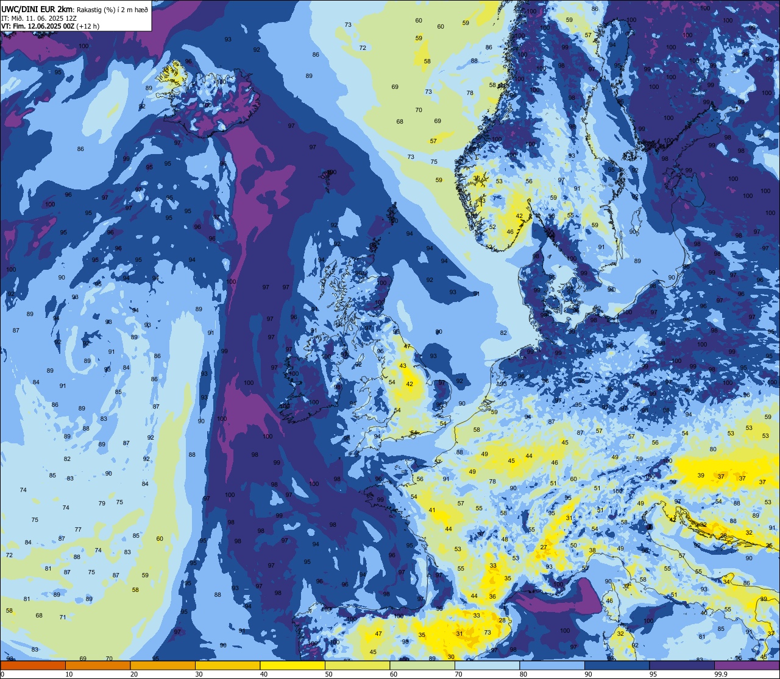Click the 'IT: Mið. 11. 06. 2025 12Z' line
Image resolution: width=780 pixels, height=679 pixels.
tap(40, 18)
